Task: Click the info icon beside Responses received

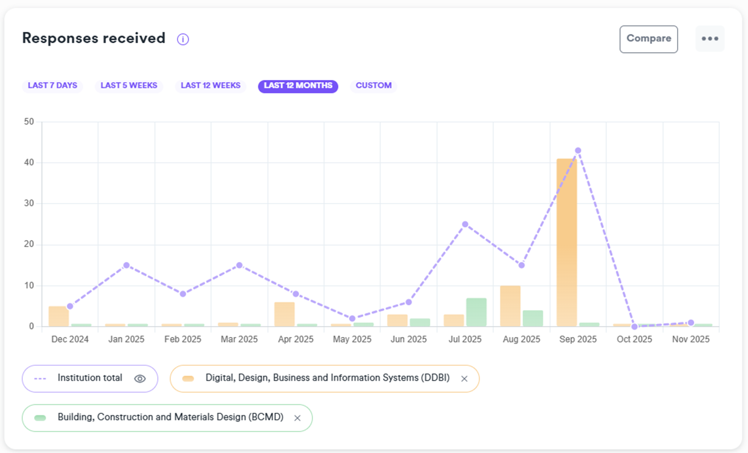Action: coord(183,39)
